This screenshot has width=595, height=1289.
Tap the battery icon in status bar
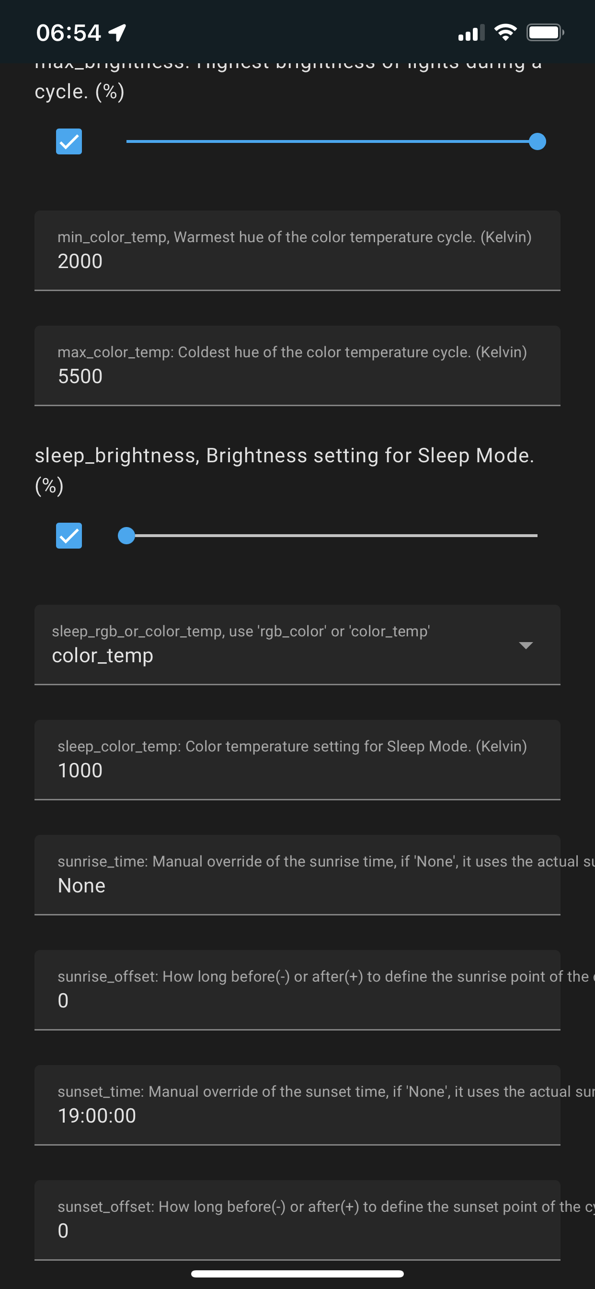click(545, 32)
